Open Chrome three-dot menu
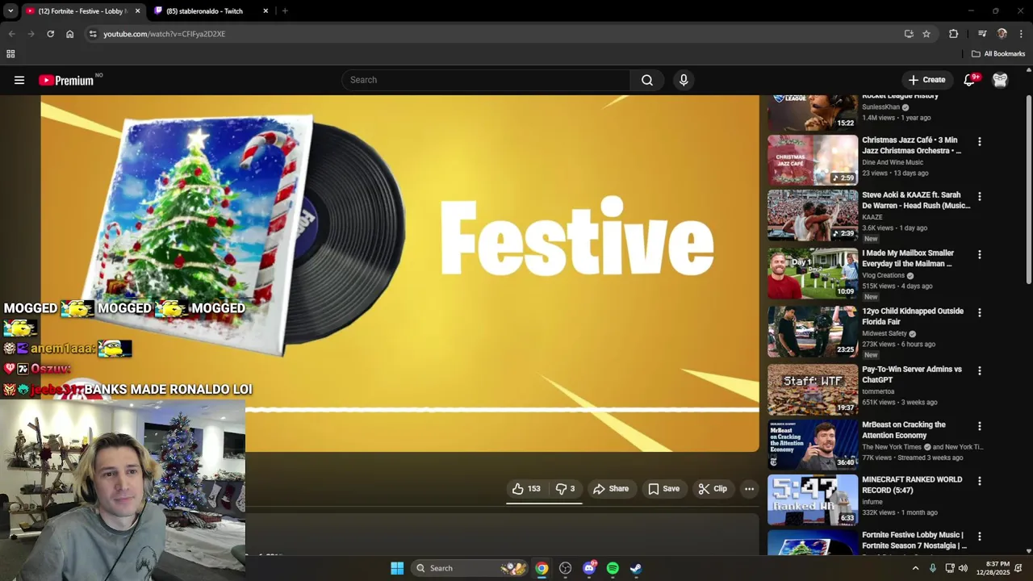 tap(1021, 34)
